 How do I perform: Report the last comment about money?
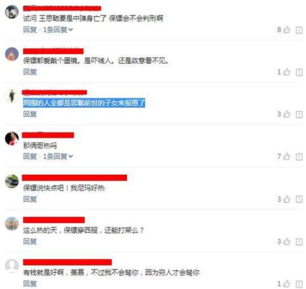tap(300, 284)
